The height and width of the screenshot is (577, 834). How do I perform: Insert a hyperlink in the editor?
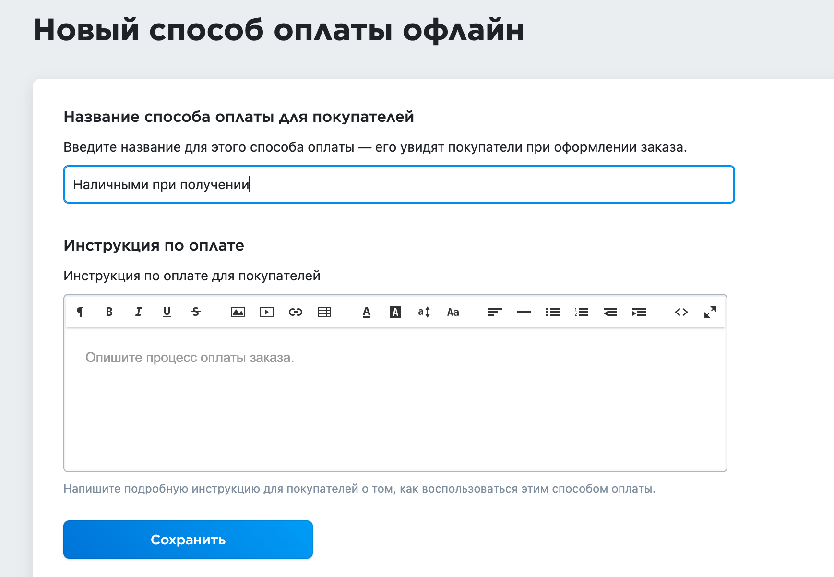click(296, 312)
